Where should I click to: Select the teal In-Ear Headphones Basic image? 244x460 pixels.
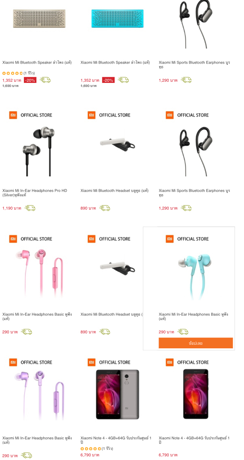[x=193, y=277]
